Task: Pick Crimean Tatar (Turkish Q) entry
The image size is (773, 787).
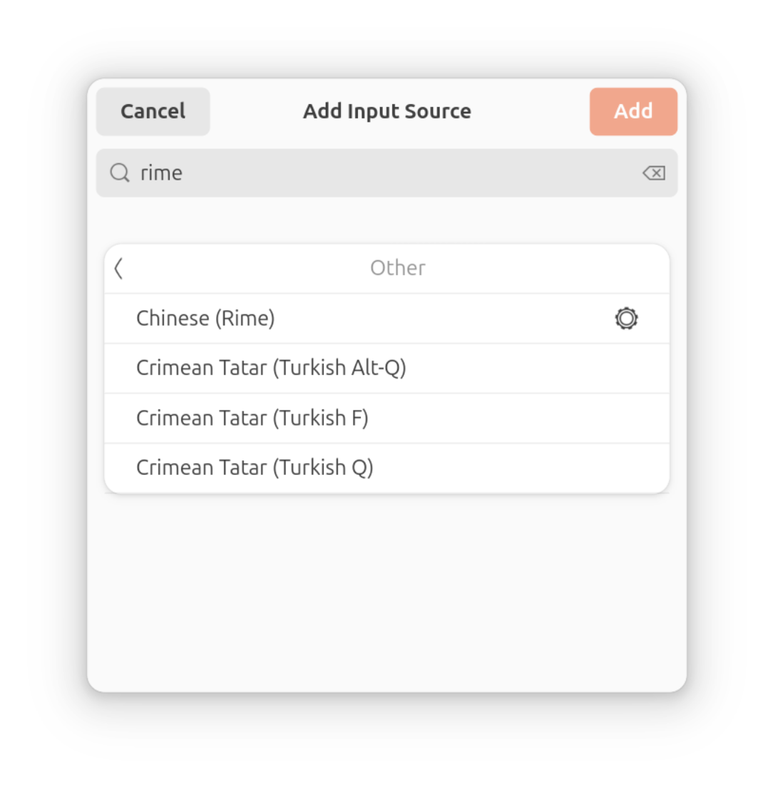Action: 255,468
